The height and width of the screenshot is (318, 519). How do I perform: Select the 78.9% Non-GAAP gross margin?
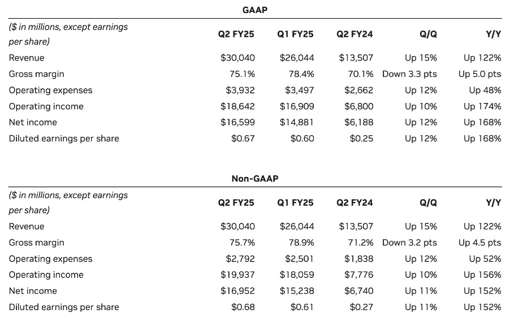[x=301, y=243]
